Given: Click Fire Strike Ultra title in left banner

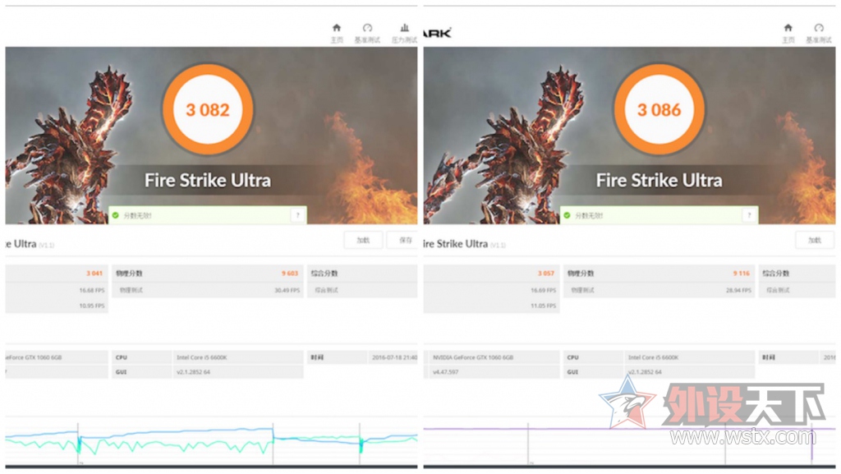Looking at the screenshot, I should pyautogui.click(x=208, y=180).
